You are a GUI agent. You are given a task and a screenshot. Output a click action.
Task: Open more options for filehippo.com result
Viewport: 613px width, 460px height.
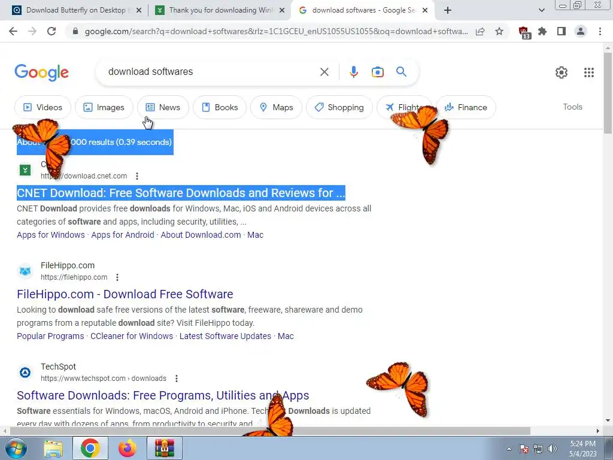click(117, 277)
